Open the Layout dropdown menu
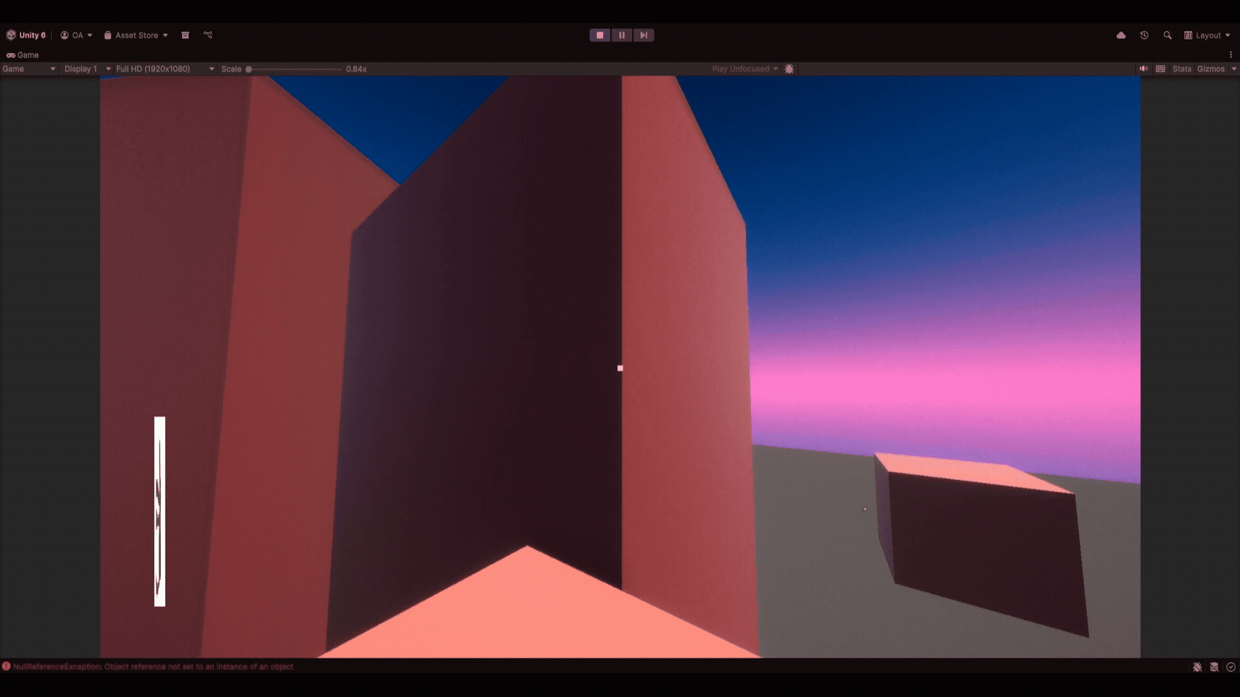This screenshot has height=697, width=1240. 1207,35
